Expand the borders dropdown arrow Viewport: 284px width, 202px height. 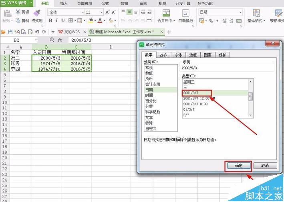pyautogui.click(x=75, y=21)
